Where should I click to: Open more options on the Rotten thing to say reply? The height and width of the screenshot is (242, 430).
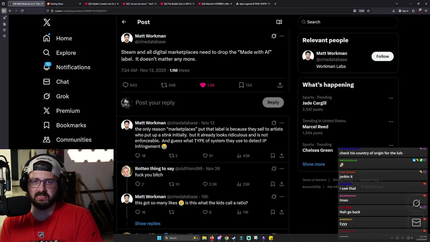pyautogui.click(x=282, y=168)
